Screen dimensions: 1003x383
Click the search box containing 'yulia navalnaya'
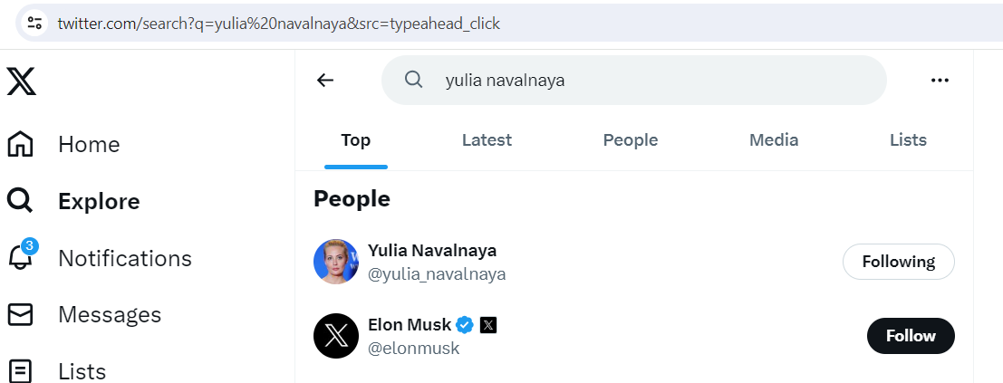634,80
